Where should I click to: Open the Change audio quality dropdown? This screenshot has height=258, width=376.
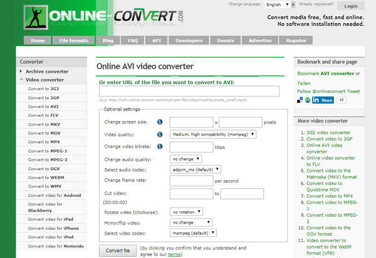point(185,159)
